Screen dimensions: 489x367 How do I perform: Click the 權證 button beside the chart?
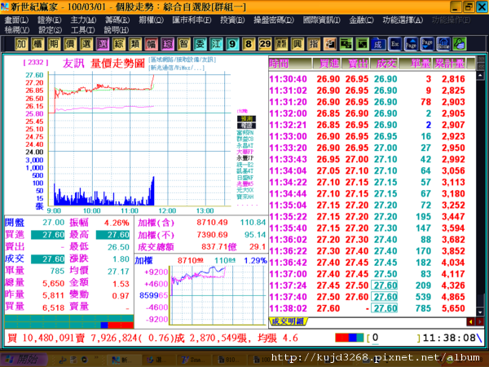246,126
